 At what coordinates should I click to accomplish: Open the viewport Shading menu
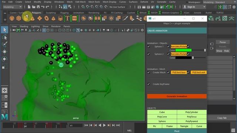[24, 26]
